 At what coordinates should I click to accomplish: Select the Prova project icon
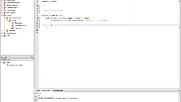pos(5,15)
